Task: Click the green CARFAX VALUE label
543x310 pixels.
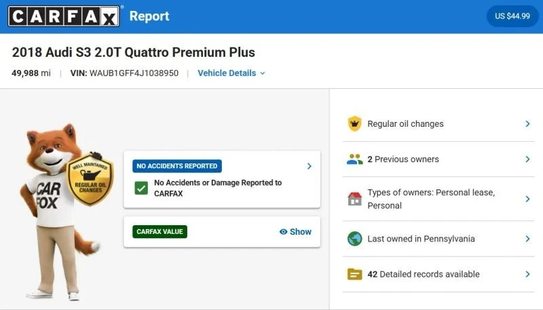Action: pyautogui.click(x=160, y=232)
